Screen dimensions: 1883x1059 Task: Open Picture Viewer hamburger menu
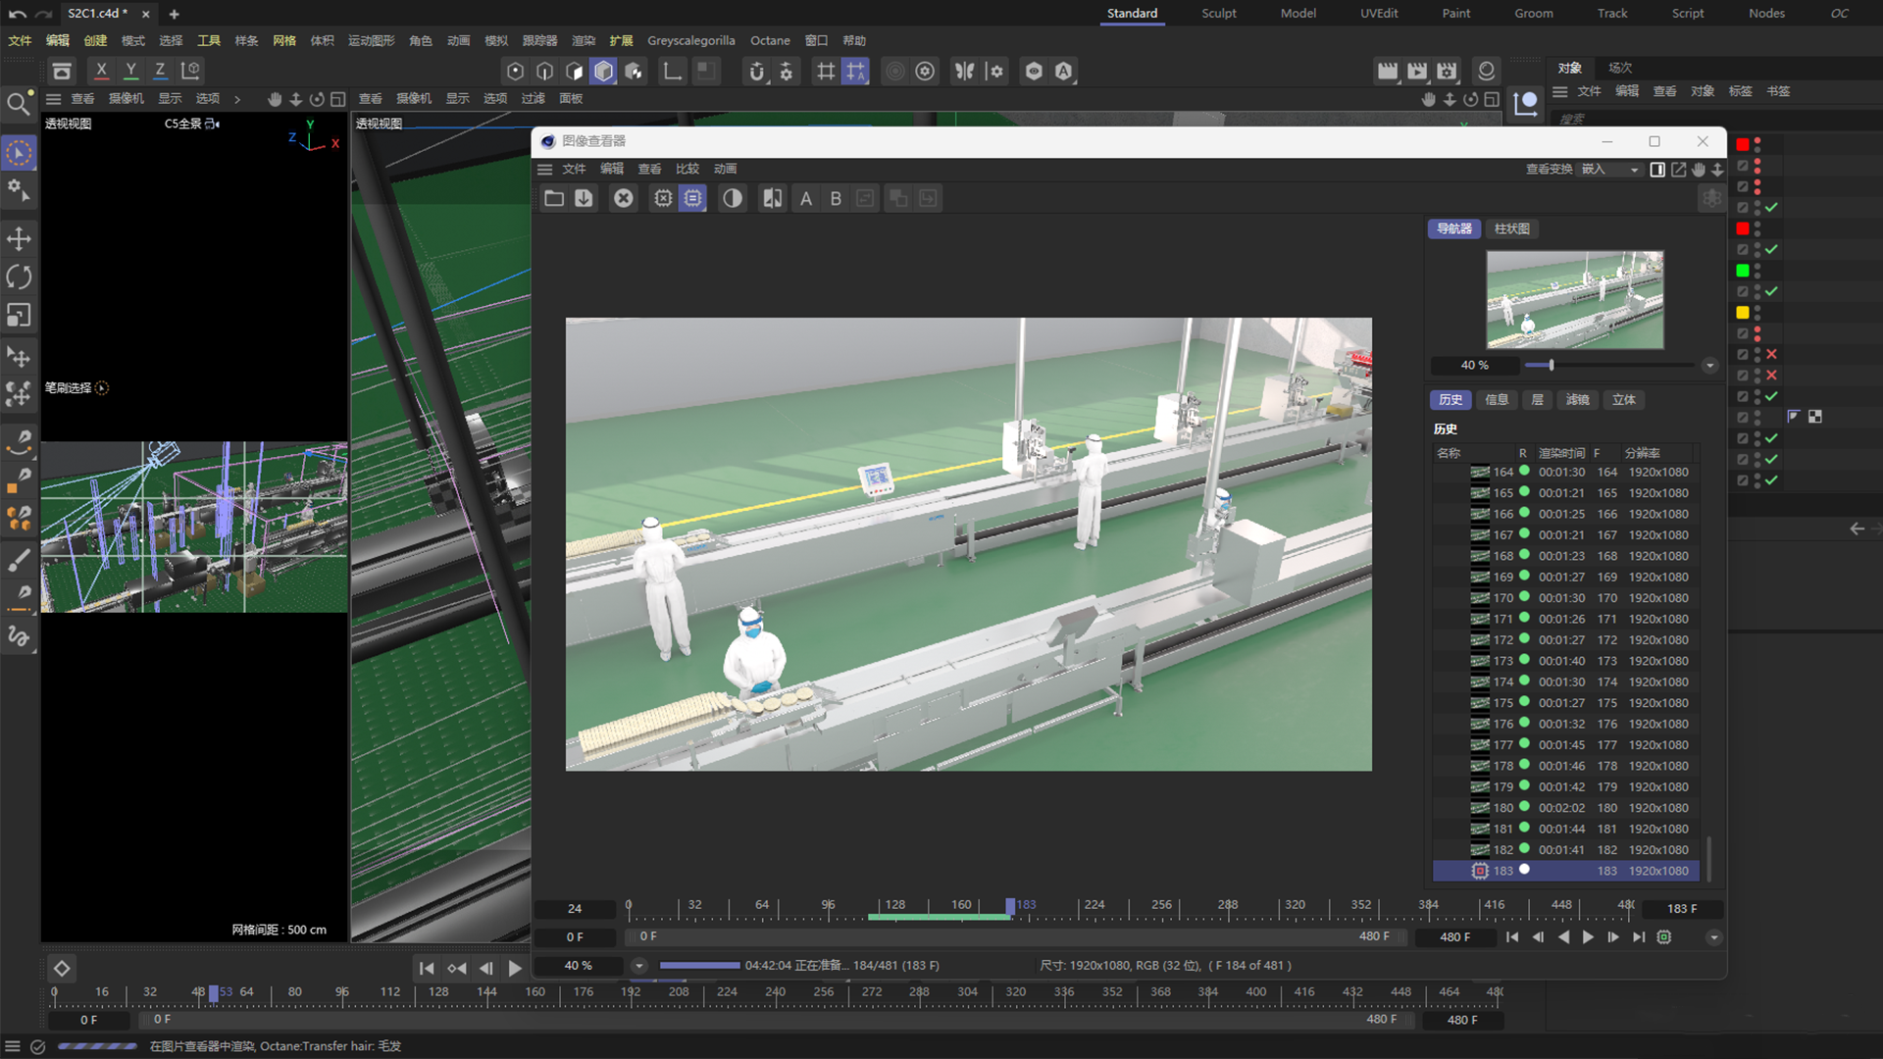(545, 169)
